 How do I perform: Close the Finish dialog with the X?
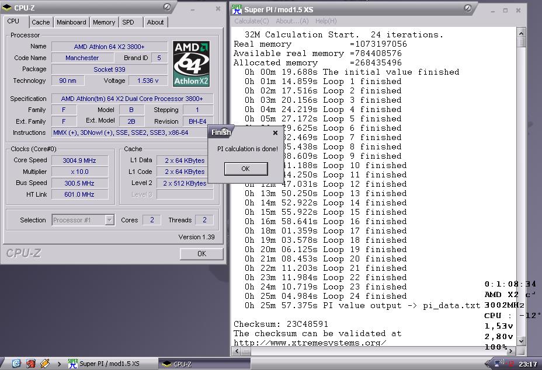click(x=275, y=132)
